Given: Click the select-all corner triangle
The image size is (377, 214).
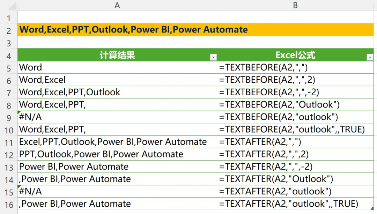Looking at the screenshot, I should (12, 6).
